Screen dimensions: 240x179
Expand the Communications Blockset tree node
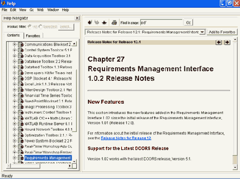pyautogui.click(x=14, y=44)
